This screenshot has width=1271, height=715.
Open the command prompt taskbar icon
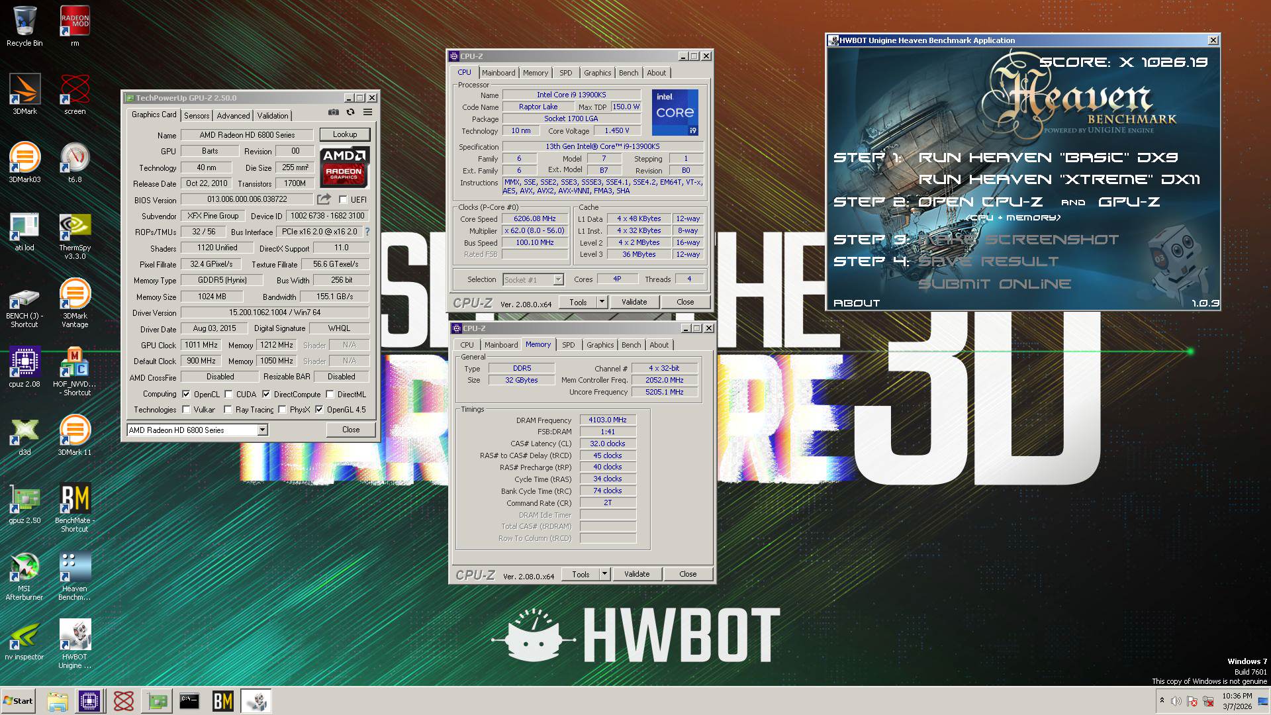coord(189,701)
